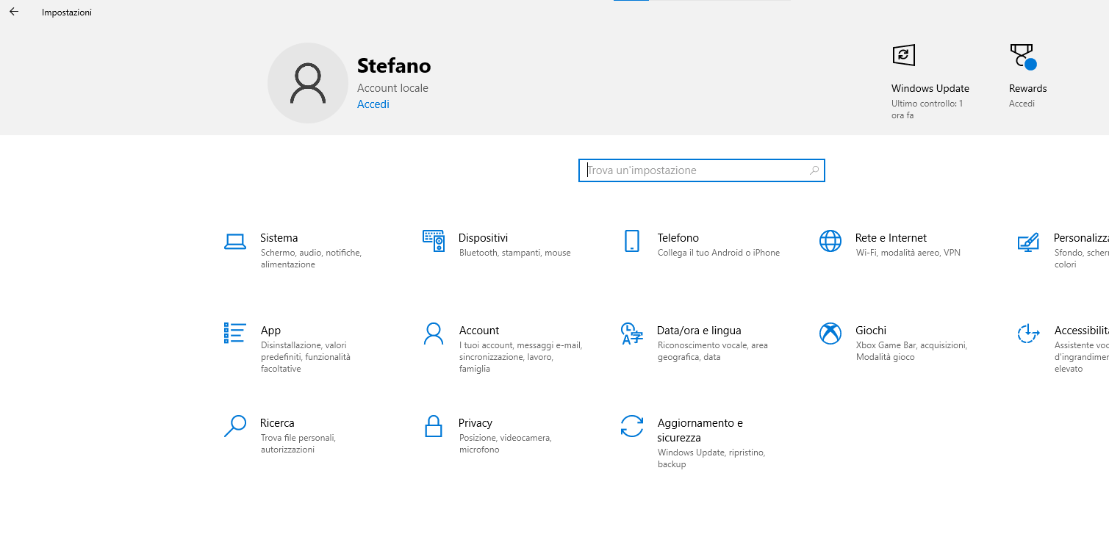Viewport: 1109px width, 548px height.
Task: Open Windows Update icon in header
Action: pyautogui.click(x=903, y=55)
